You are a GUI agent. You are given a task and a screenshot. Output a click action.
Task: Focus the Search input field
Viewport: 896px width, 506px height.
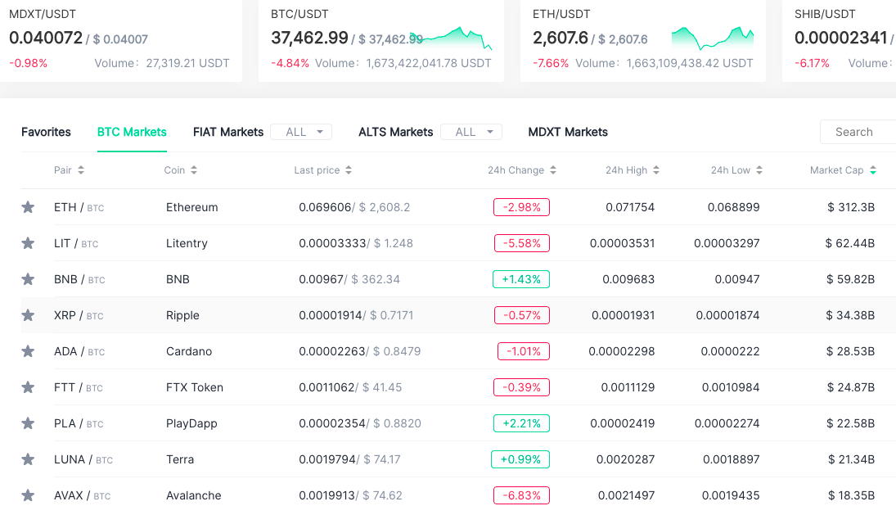click(x=858, y=132)
